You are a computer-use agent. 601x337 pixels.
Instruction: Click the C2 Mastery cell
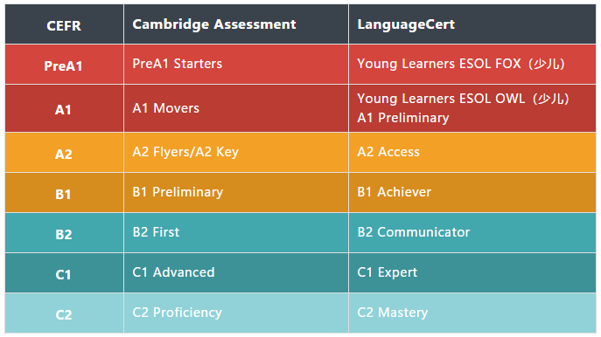[x=472, y=313]
